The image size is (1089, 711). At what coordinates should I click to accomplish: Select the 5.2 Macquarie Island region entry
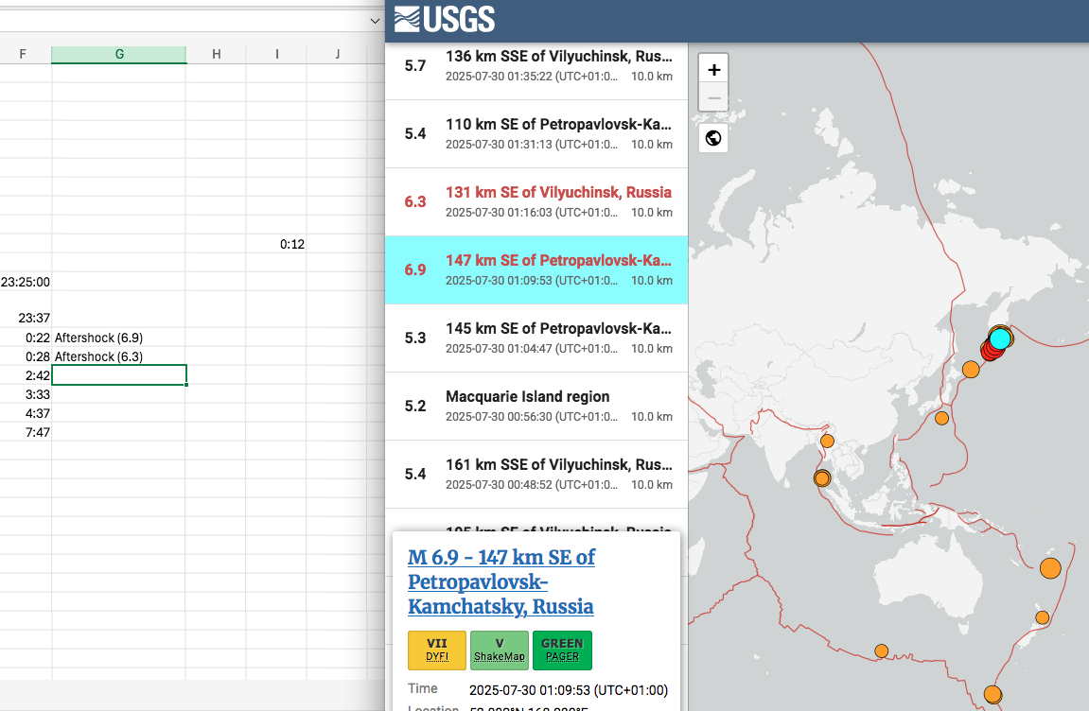pos(536,406)
